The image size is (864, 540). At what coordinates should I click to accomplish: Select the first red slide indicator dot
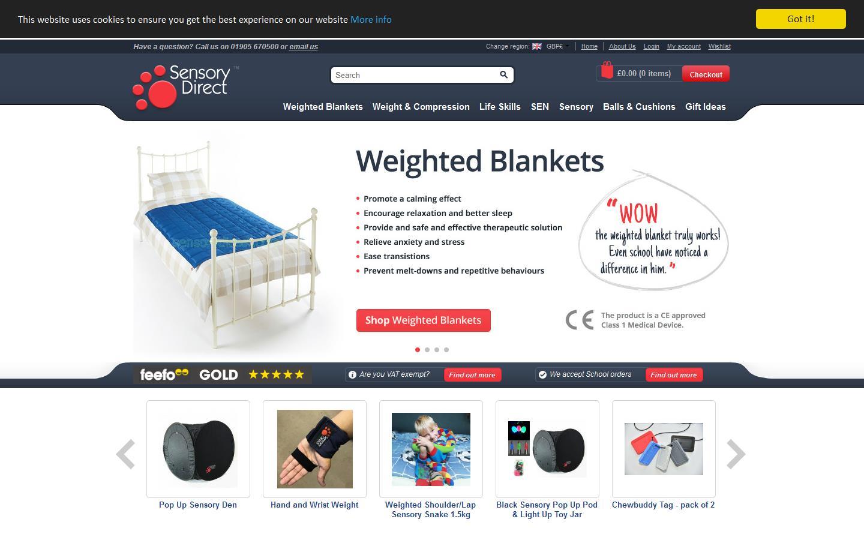click(x=418, y=350)
